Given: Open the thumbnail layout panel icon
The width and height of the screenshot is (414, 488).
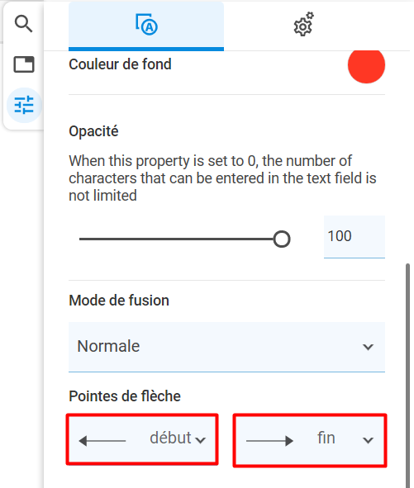Looking at the screenshot, I should tap(24, 64).
